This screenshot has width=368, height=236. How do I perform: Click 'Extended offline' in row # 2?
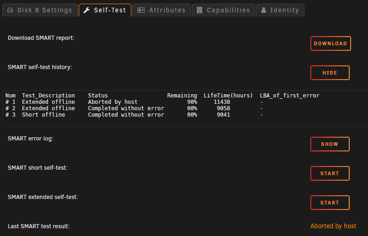[x=49, y=108]
